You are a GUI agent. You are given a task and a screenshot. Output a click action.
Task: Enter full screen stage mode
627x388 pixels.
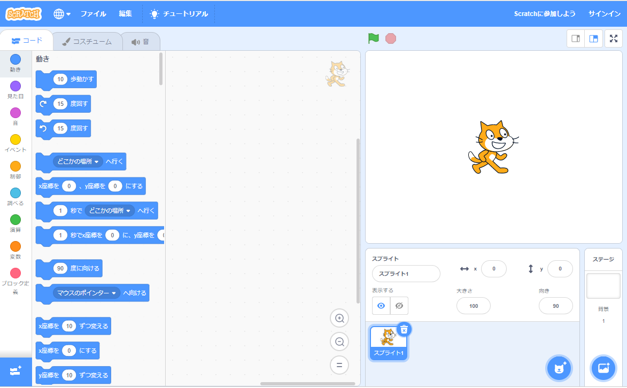click(x=614, y=38)
